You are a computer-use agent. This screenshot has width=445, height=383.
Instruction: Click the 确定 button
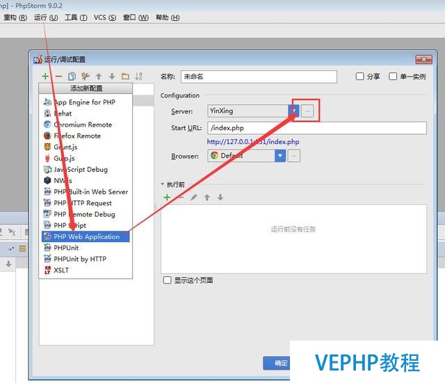pos(277,363)
